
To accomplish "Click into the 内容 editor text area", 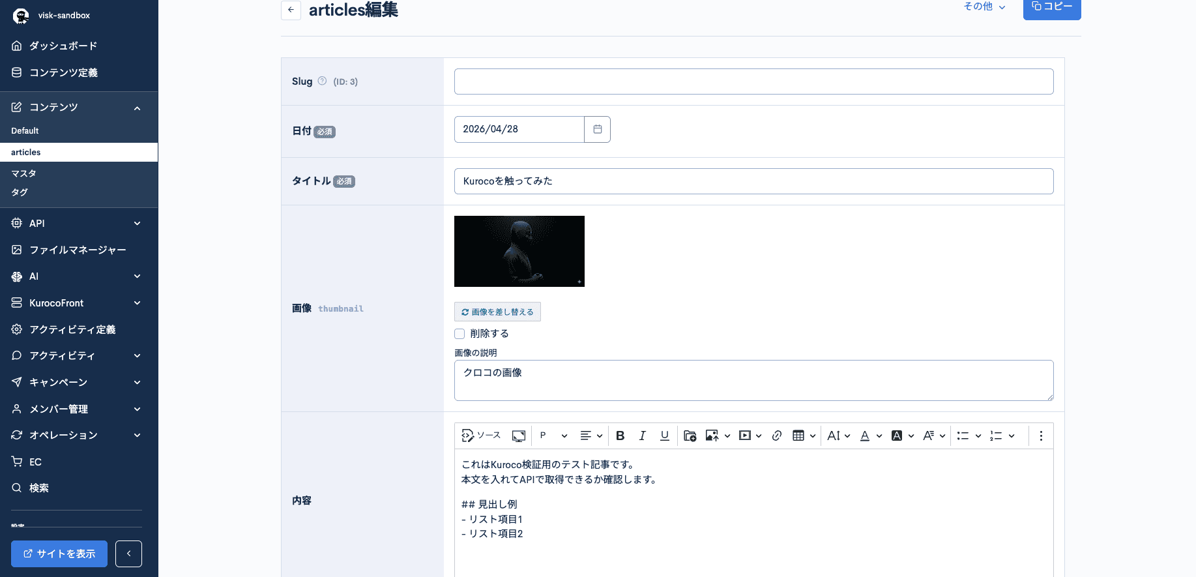I will click(x=753, y=513).
